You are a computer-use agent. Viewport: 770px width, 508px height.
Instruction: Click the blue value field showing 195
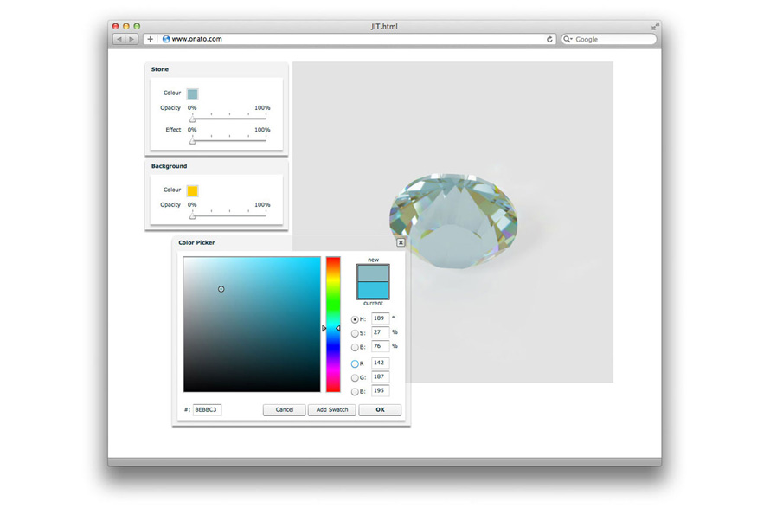coord(380,390)
